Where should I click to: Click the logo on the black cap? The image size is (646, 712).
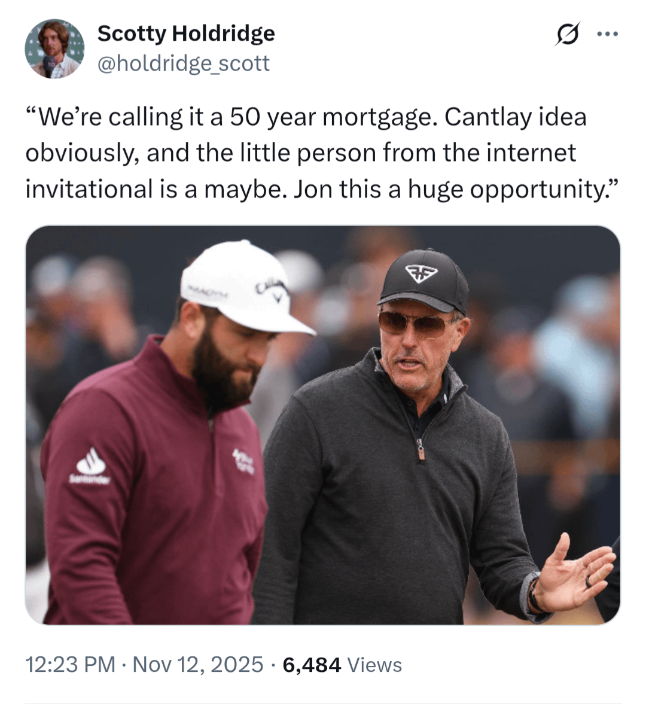(x=422, y=273)
